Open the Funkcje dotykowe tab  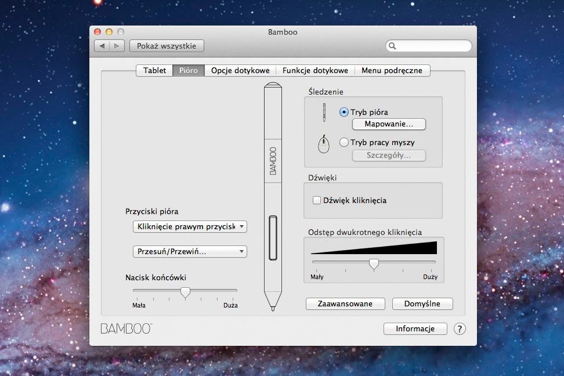pos(315,71)
